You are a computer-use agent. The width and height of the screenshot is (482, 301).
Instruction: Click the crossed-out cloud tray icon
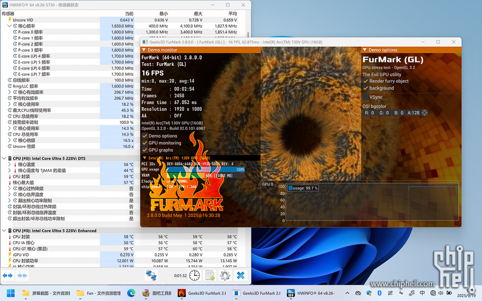tap(358, 293)
